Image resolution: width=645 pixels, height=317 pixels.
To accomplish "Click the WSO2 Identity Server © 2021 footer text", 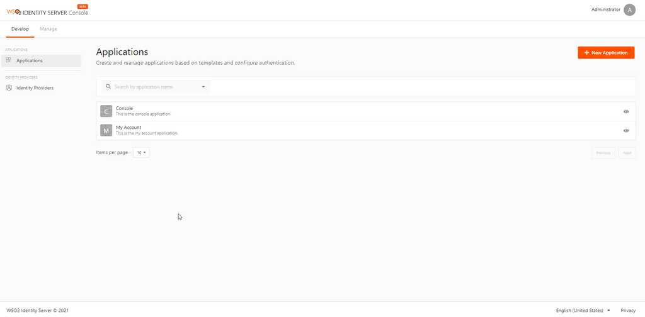I will [x=37, y=311].
